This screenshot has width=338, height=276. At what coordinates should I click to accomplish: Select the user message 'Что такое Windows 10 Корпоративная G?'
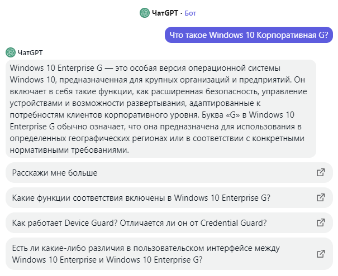pos(249,35)
